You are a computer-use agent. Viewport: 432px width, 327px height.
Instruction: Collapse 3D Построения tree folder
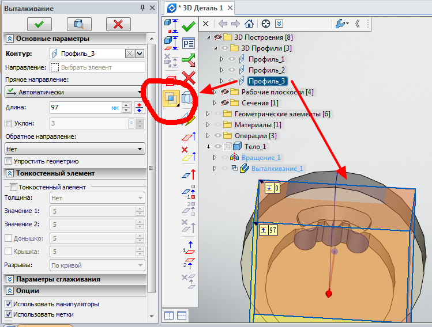(209, 37)
